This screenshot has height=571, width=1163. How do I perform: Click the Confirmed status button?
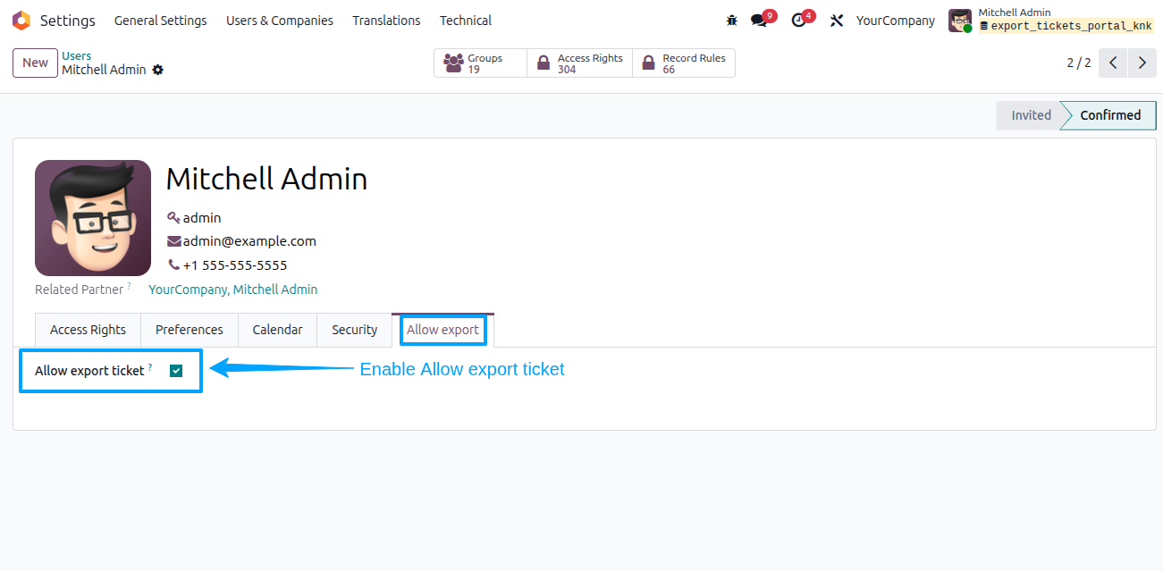point(1110,115)
